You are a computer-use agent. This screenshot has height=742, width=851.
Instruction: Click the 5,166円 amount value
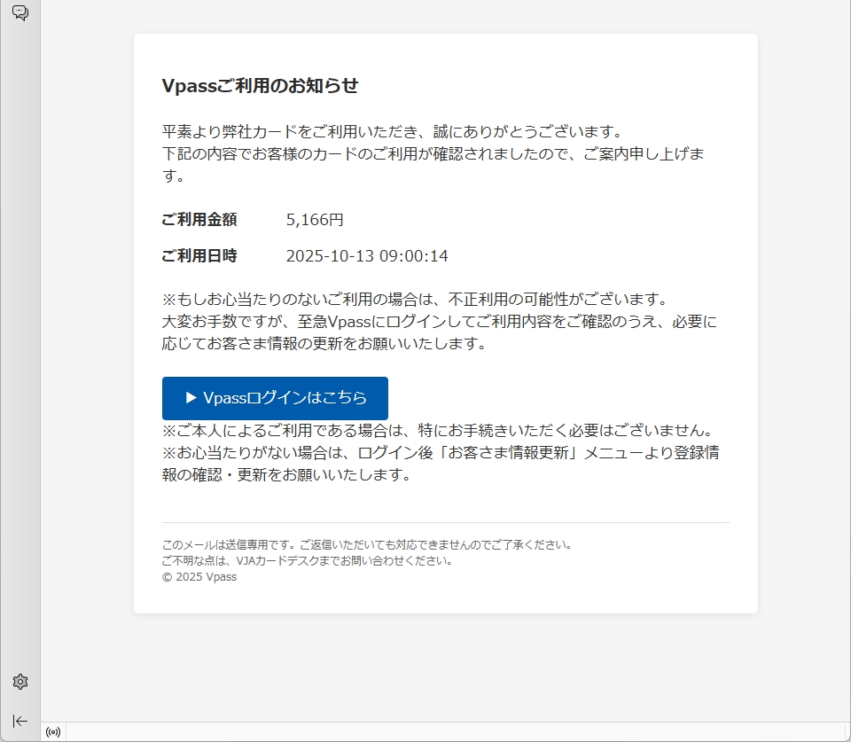pos(315,220)
